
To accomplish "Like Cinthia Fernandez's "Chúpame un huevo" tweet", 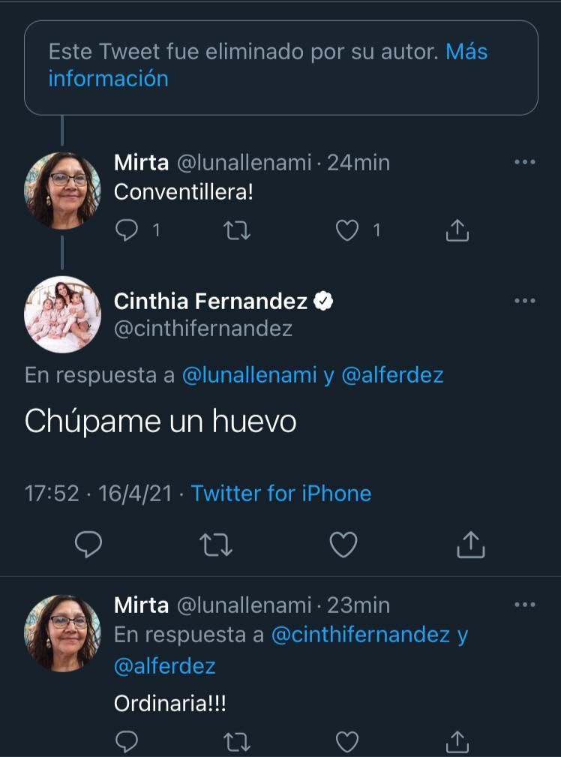I will pos(343,545).
